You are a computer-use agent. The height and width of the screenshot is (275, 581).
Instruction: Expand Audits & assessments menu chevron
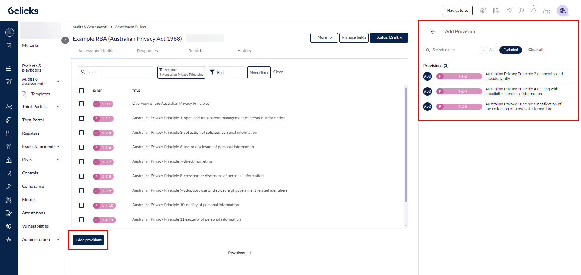(x=58, y=81)
